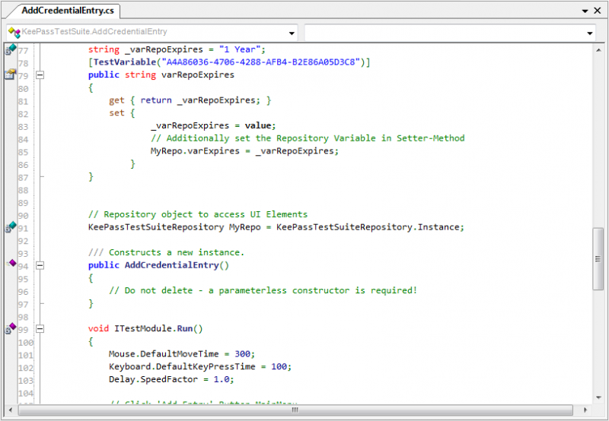Open the empty members dropdown on the right
Screen dimensions: 609x421
[x=590, y=33]
